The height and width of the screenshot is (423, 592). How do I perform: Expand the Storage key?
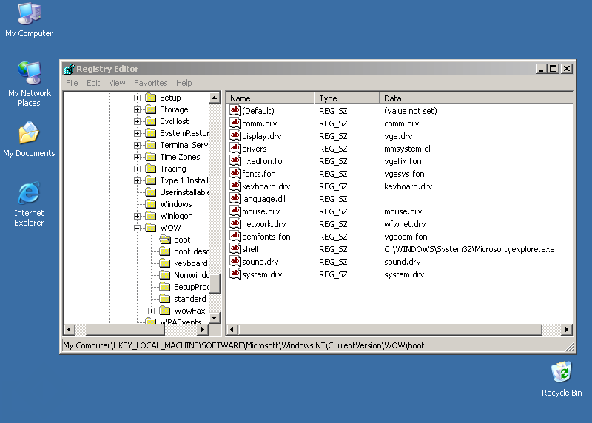pyautogui.click(x=137, y=109)
